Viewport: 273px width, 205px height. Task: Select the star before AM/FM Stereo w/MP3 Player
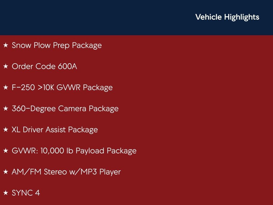tap(6, 172)
